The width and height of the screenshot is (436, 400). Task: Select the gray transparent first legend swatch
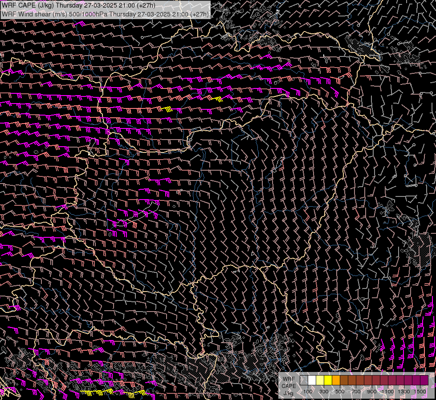coord(304,380)
